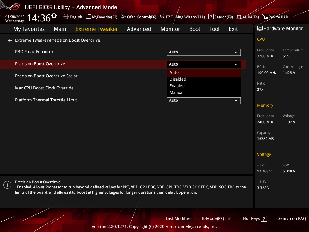Open the Hot Keys help
This screenshot has width=309, height=232.
[255, 219]
